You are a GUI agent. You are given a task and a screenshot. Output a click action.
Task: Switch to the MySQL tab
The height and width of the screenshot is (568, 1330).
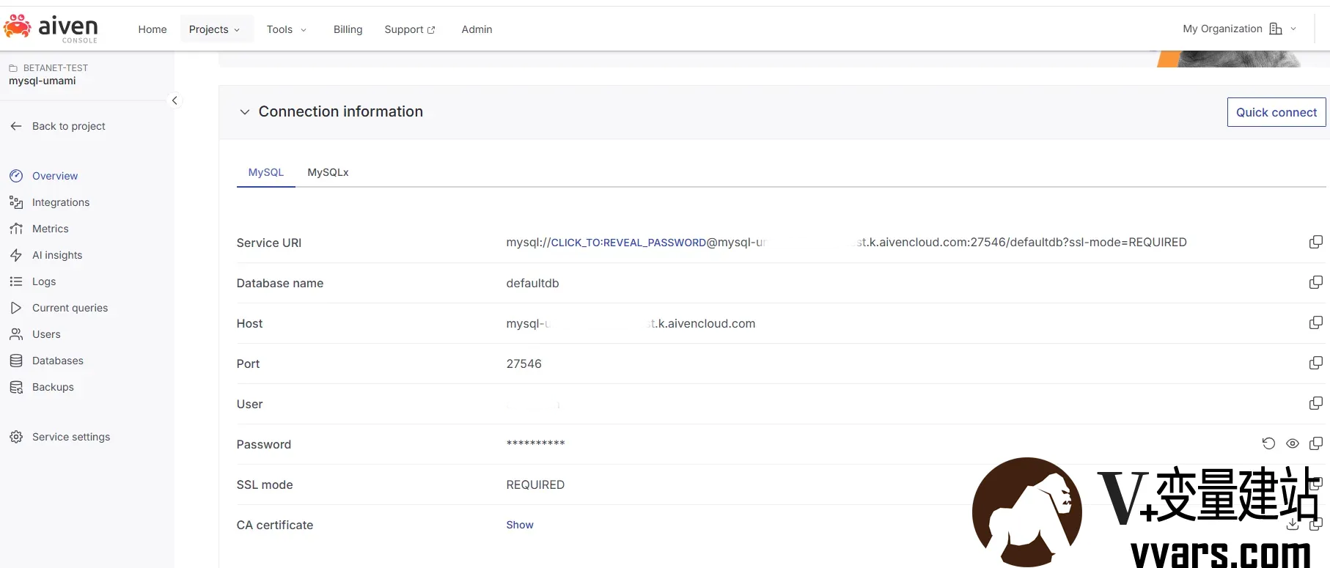[x=265, y=172]
